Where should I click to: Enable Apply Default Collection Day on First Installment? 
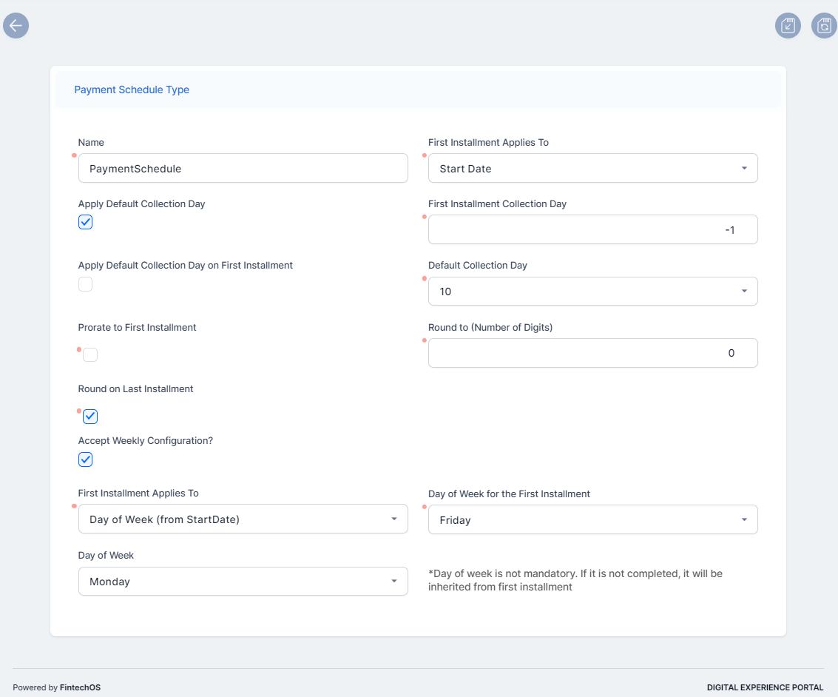pyautogui.click(x=86, y=284)
